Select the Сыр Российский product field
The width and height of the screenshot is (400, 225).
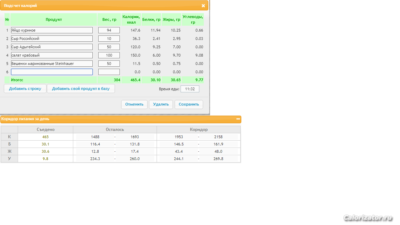[52, 39]
